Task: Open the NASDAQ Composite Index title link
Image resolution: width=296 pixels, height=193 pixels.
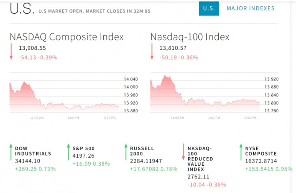Action: point(67,37)
